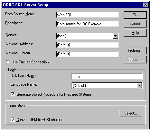Expand the Language Name dropdown arrow

coord(139,85)
